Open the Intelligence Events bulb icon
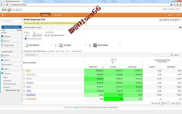Viewport: 182px width, 114px height. (x=2, y=45)
